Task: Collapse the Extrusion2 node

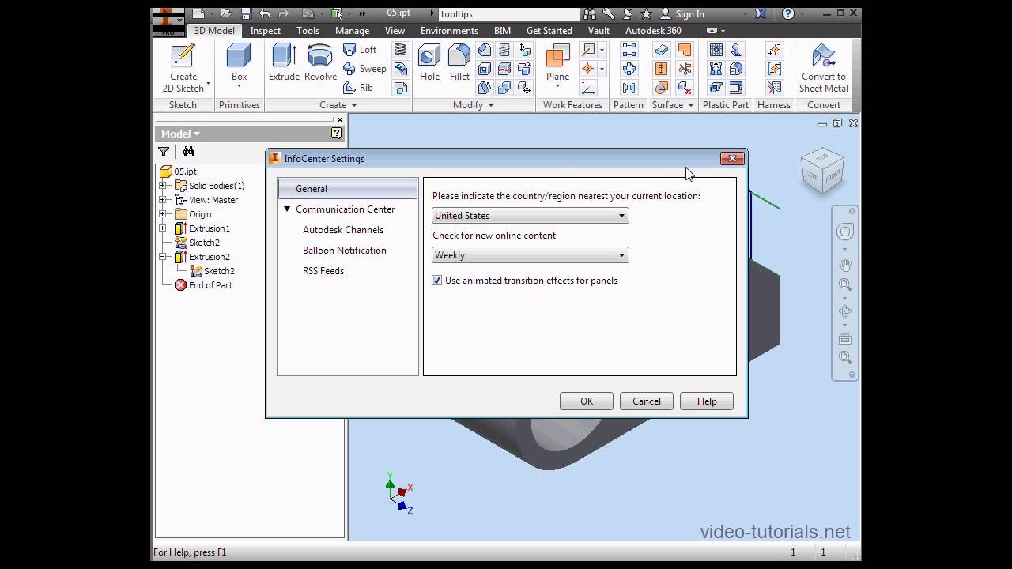Action: pos(163,257)
